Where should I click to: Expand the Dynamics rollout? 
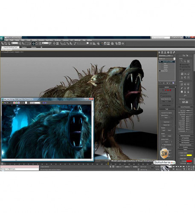(x=185, y=147)
